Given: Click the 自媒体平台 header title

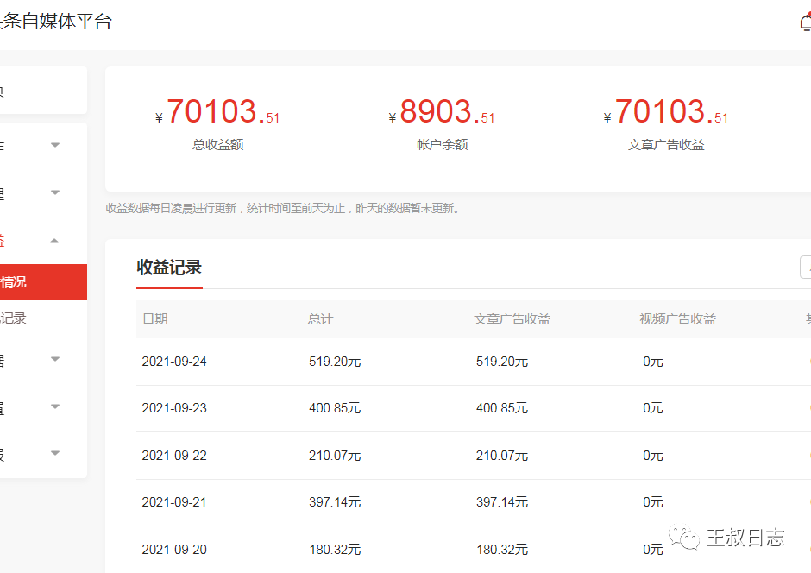Looking at the screenshot, I should pos(66,22).
